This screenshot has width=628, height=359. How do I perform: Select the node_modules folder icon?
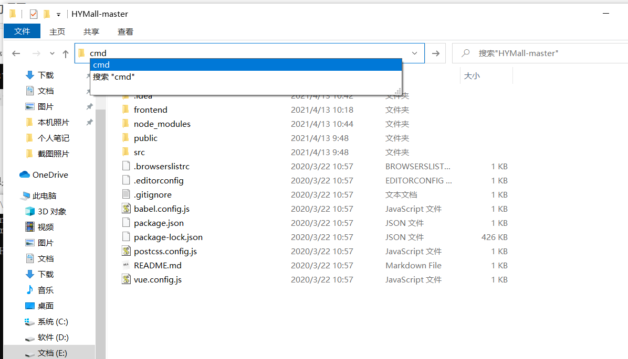click(126, 124)
